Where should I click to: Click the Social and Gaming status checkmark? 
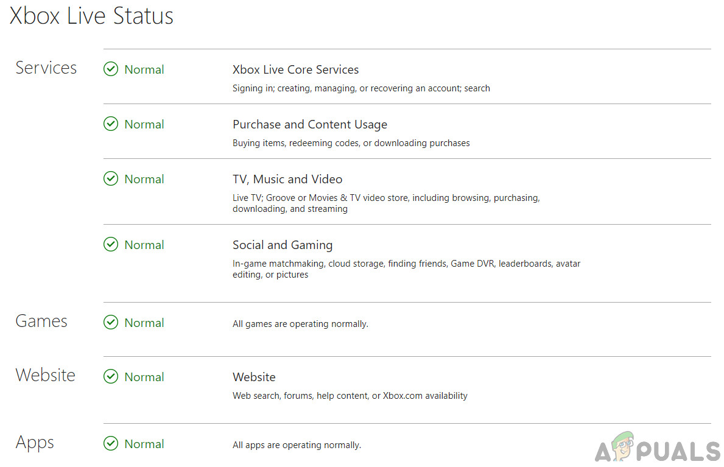pyautogui.click(x=111, y=245)
